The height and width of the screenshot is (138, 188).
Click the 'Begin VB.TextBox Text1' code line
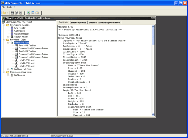(x=77, y=90)
